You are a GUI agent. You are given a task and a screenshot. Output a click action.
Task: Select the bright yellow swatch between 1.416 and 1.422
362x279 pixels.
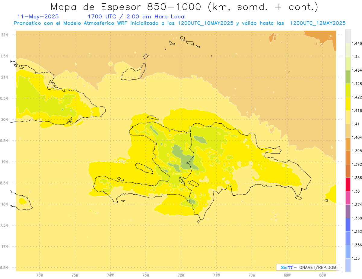[x=348, y=104]
